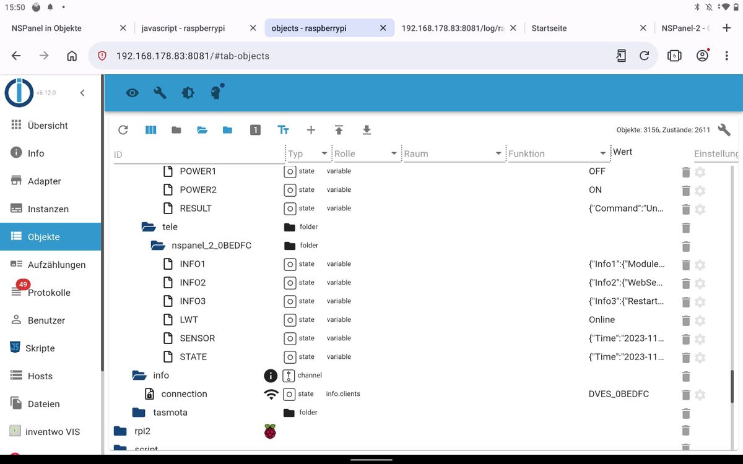This screenshot has height=464, width=743.
Task: Delete the tasmota folder with trash icon
Action: click(x=685, y=413)
